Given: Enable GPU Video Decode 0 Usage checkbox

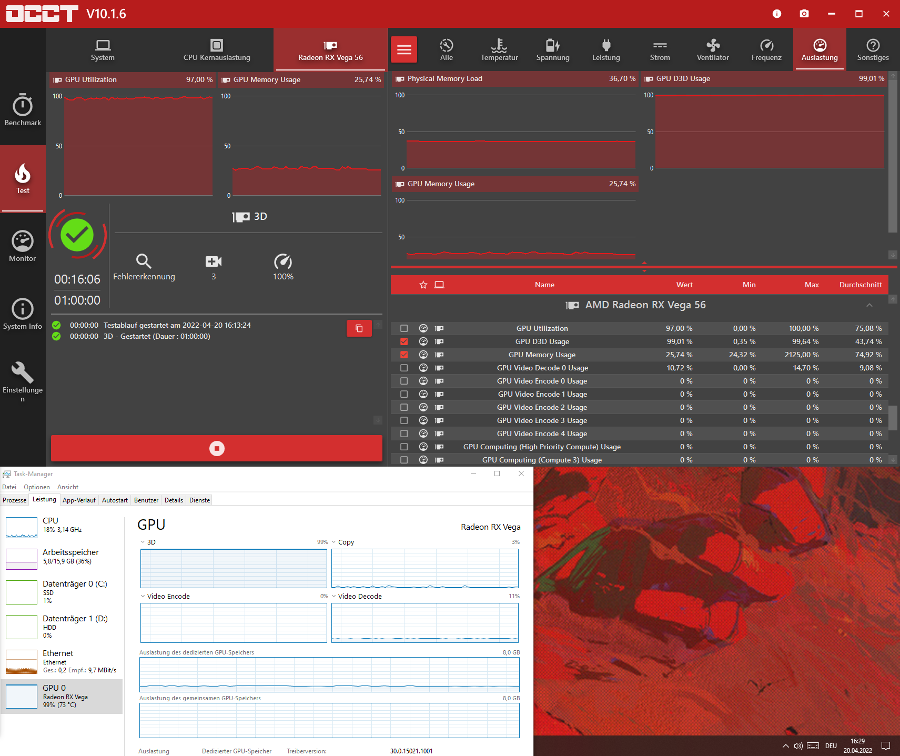Looking at the screenshot, I should click(x=404, y=368).
